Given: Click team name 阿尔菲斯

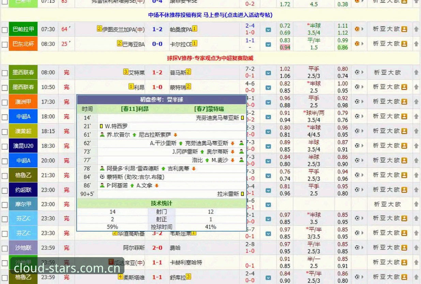Looking at the screenshot, I should coord(134,248).
